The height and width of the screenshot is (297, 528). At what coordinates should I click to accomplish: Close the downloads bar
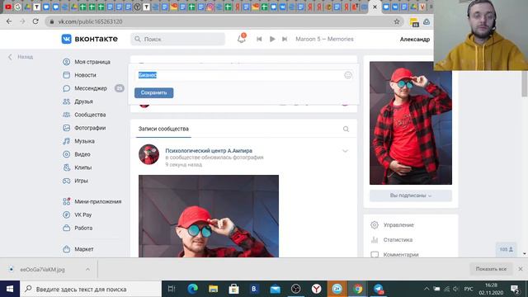click(x=521, y=269)
